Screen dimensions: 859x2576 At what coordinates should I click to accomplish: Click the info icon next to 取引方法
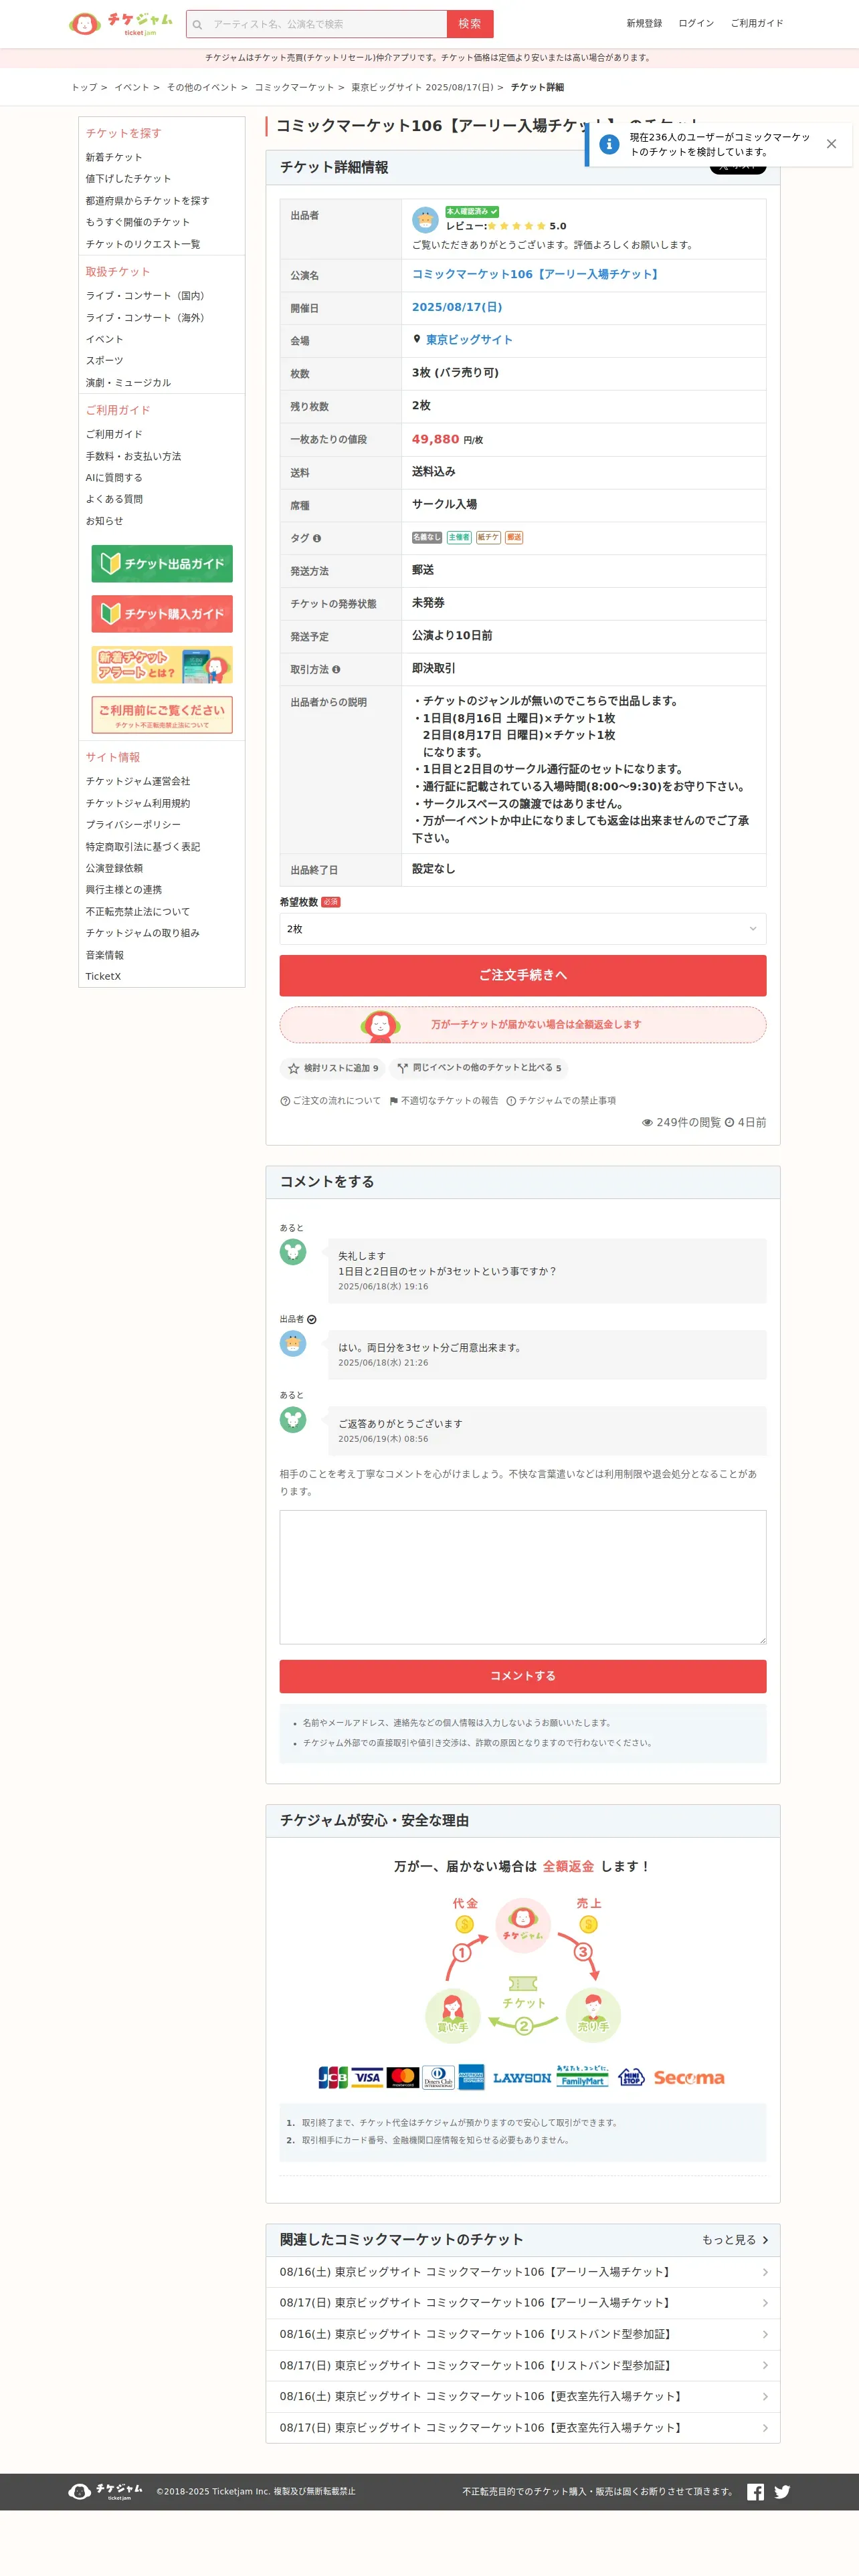point(336,669)
